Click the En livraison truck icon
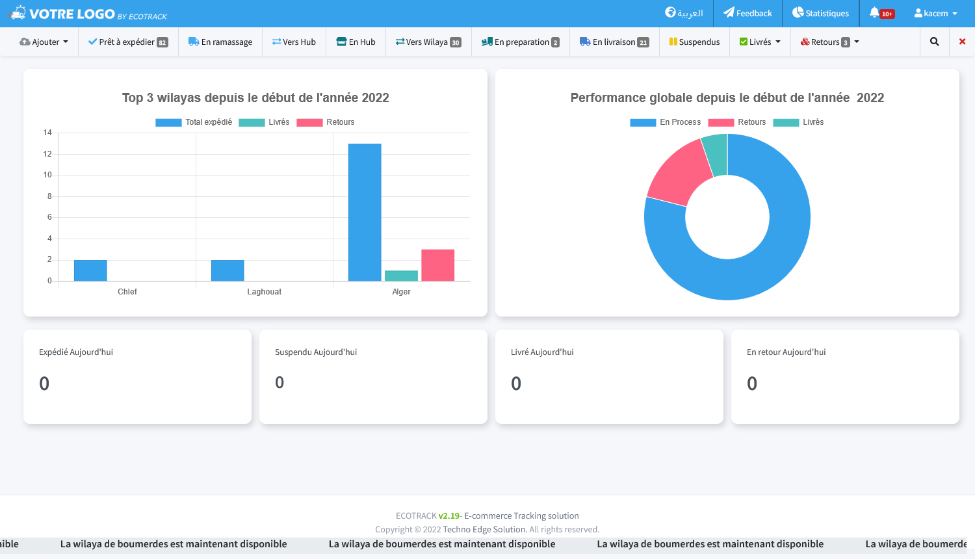This screenshot has height=559, width=975. 585,42
